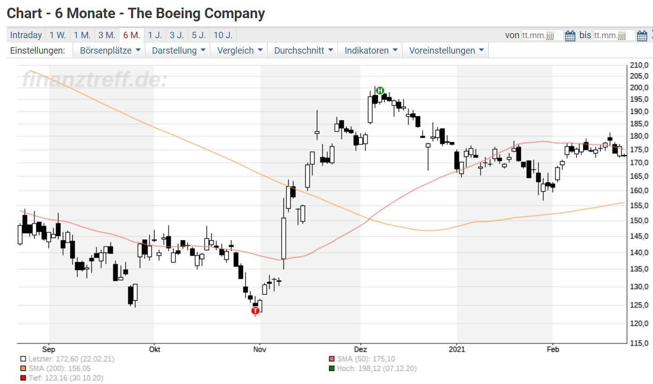
Task: Focus the 'bis' end date input field
Action: pyautogui.click(x=614, y=35)
